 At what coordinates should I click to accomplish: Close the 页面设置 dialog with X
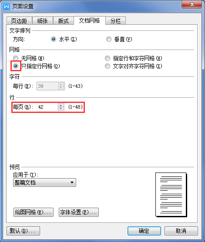[x=192, y=4]
